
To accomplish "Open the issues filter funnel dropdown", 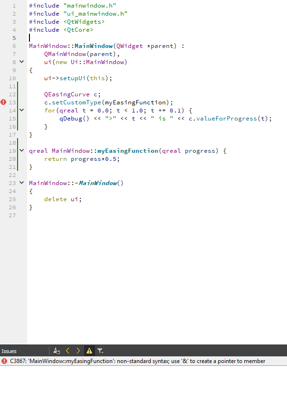I will pos(100,351).
